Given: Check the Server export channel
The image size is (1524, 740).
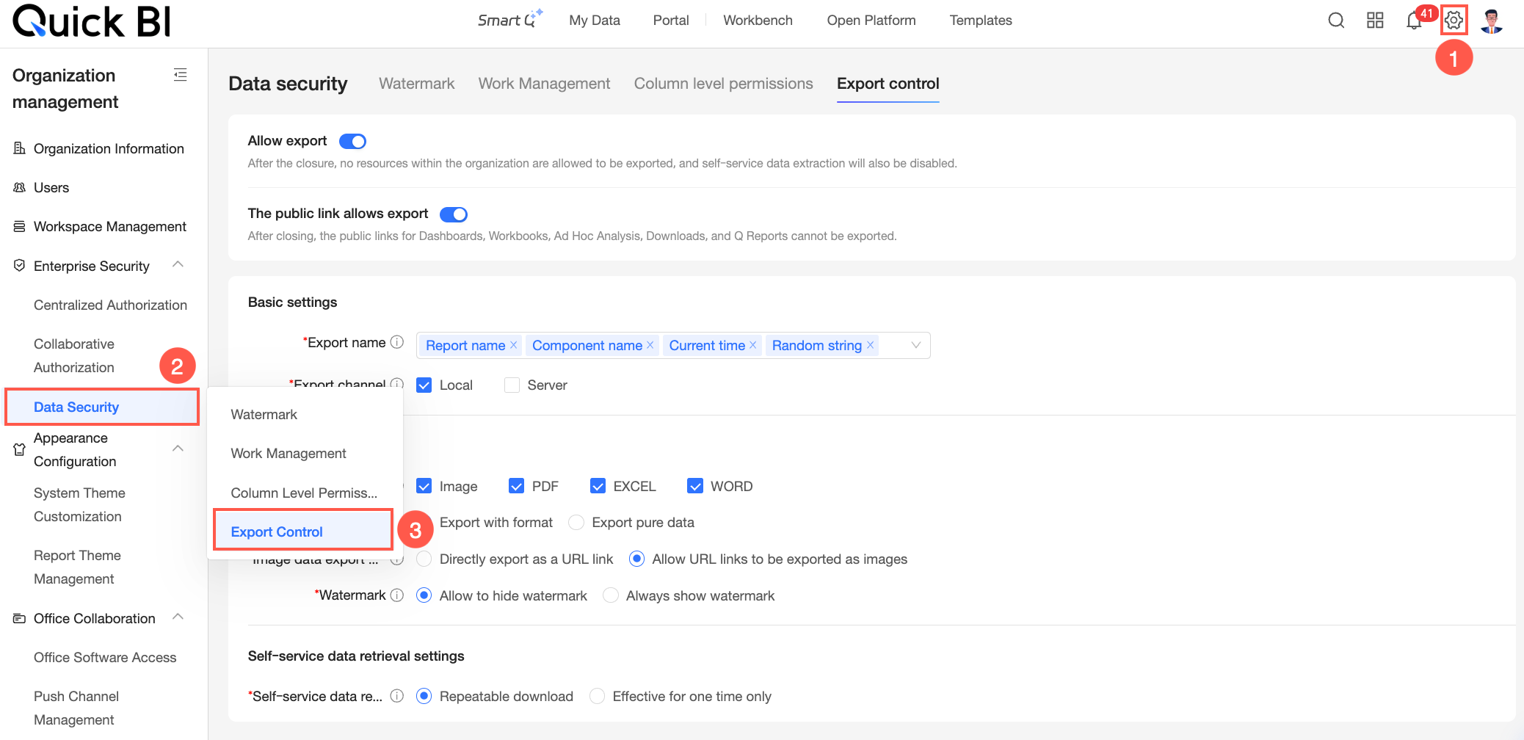Looking at the screenshot, I should pos(512,385).
